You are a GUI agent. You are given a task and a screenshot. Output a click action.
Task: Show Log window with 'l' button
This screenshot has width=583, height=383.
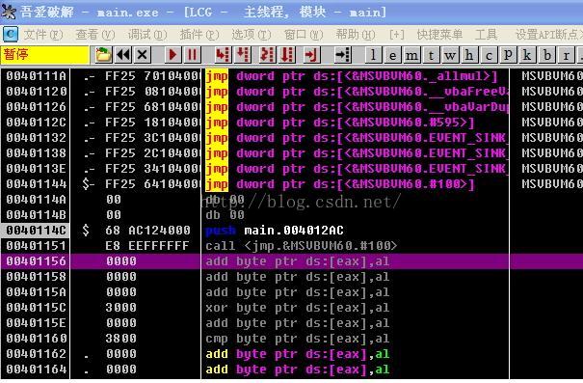coord(373,55)
